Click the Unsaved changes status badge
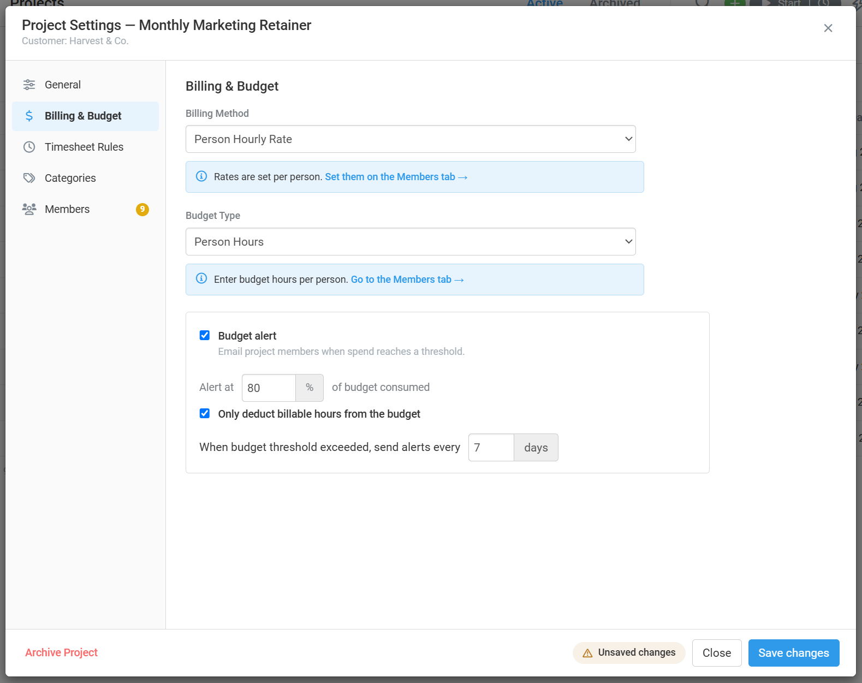 pyautogui.click(x=629, y=653)
